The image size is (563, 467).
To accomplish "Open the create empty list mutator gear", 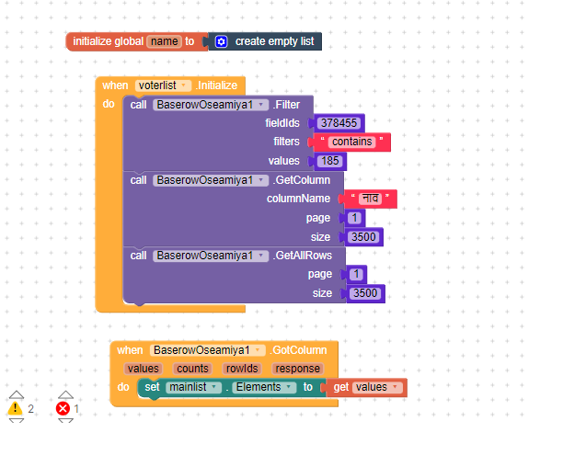I will point(221,41).
